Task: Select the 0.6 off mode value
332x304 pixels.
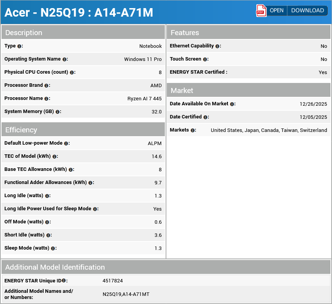Action: pos(158,222)
